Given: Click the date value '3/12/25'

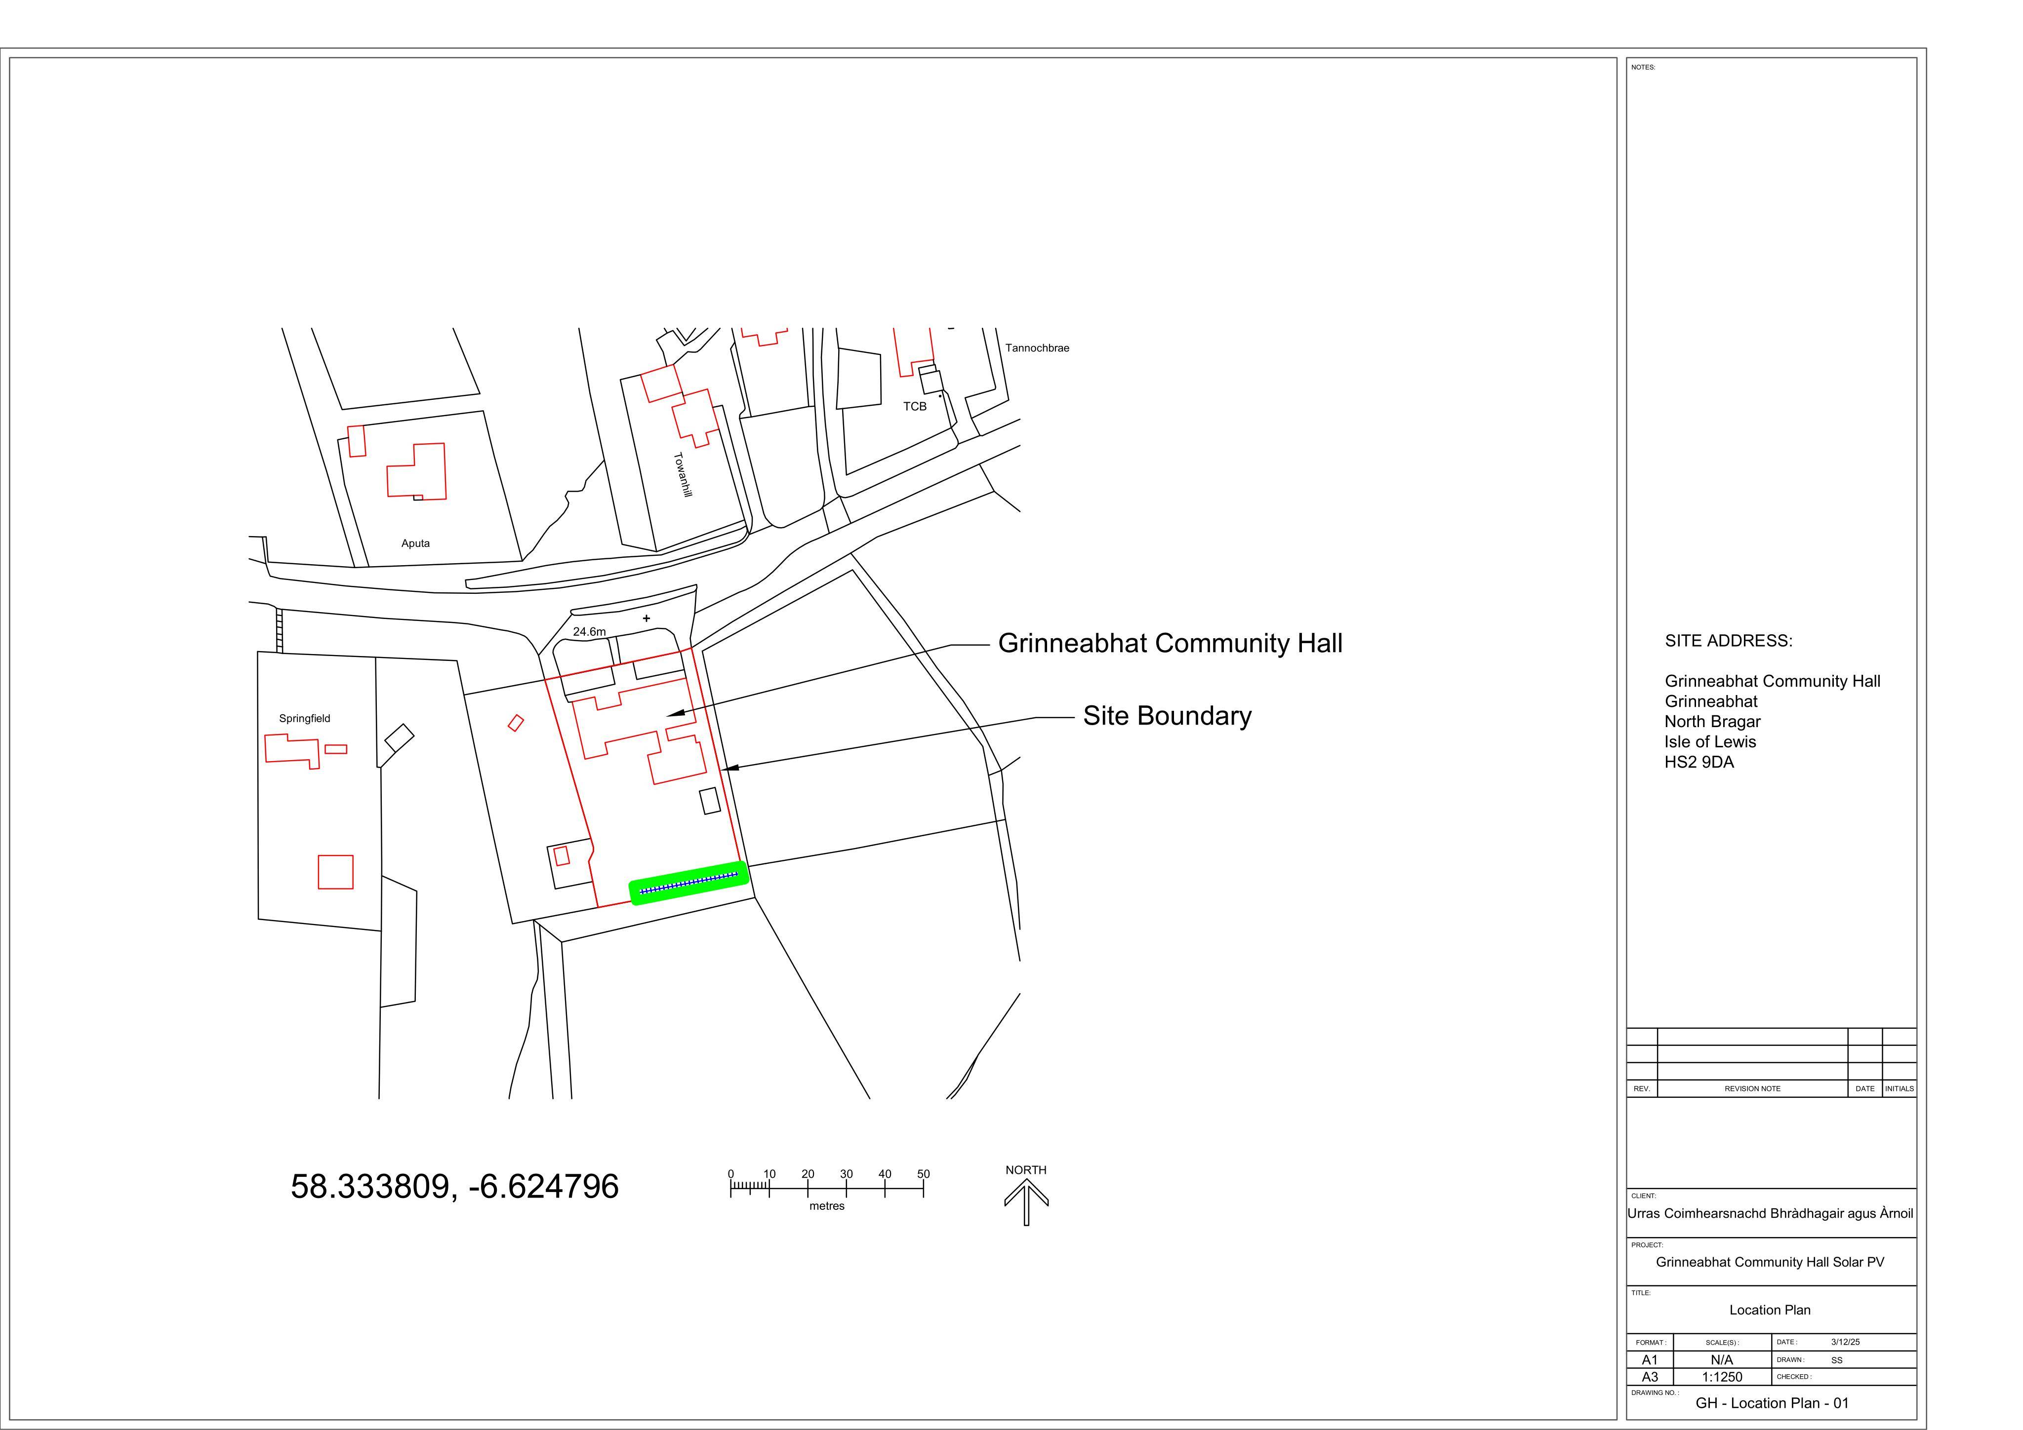Looking at the screenshot, I should click(x=1845, y=1343).
